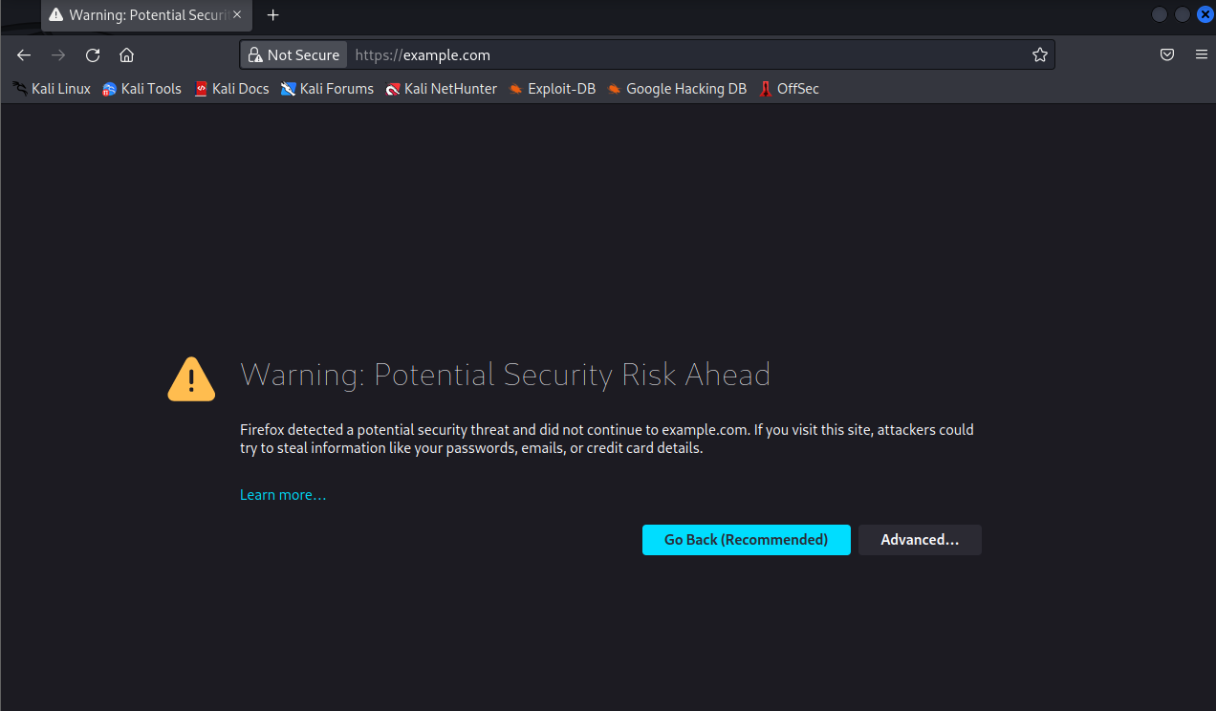1216x711 pixels.
Task: Follow the Learn more… link
Action: 283,495
